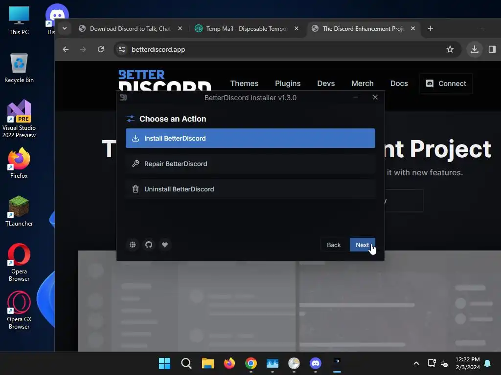Open the browser downloads icon
The image size is (501, 375).
coord(475,49)
